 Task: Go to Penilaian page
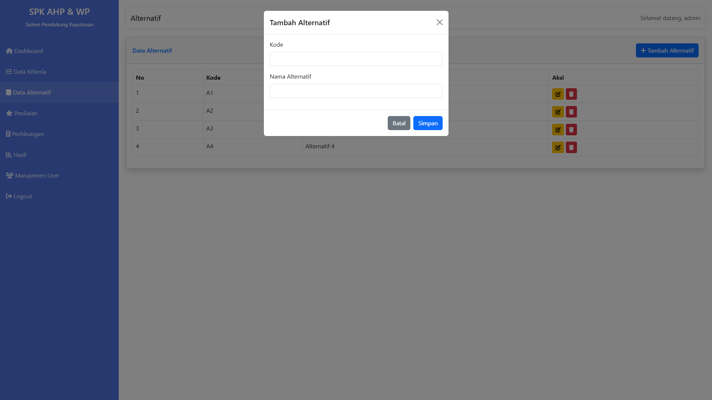[x=59, y=113]
